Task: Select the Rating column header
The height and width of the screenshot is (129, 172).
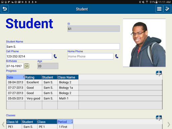Action: click(x=33, y=77)
